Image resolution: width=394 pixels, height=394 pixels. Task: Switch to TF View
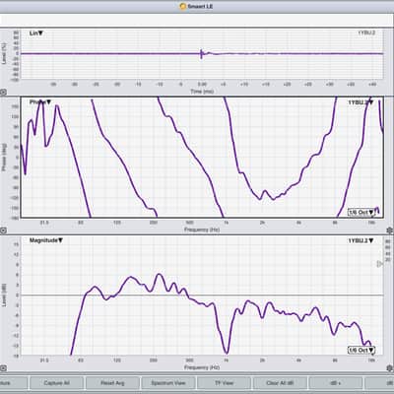224,383
